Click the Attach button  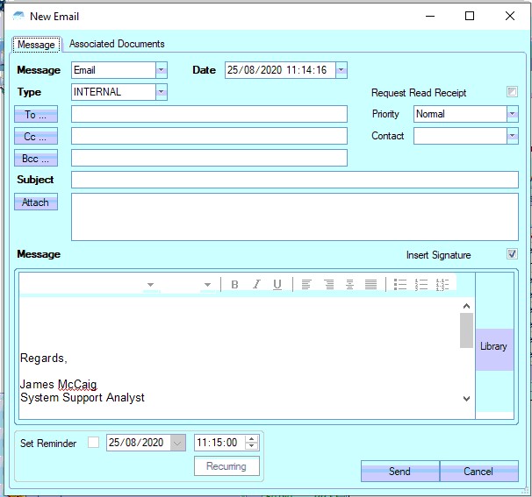36,202
